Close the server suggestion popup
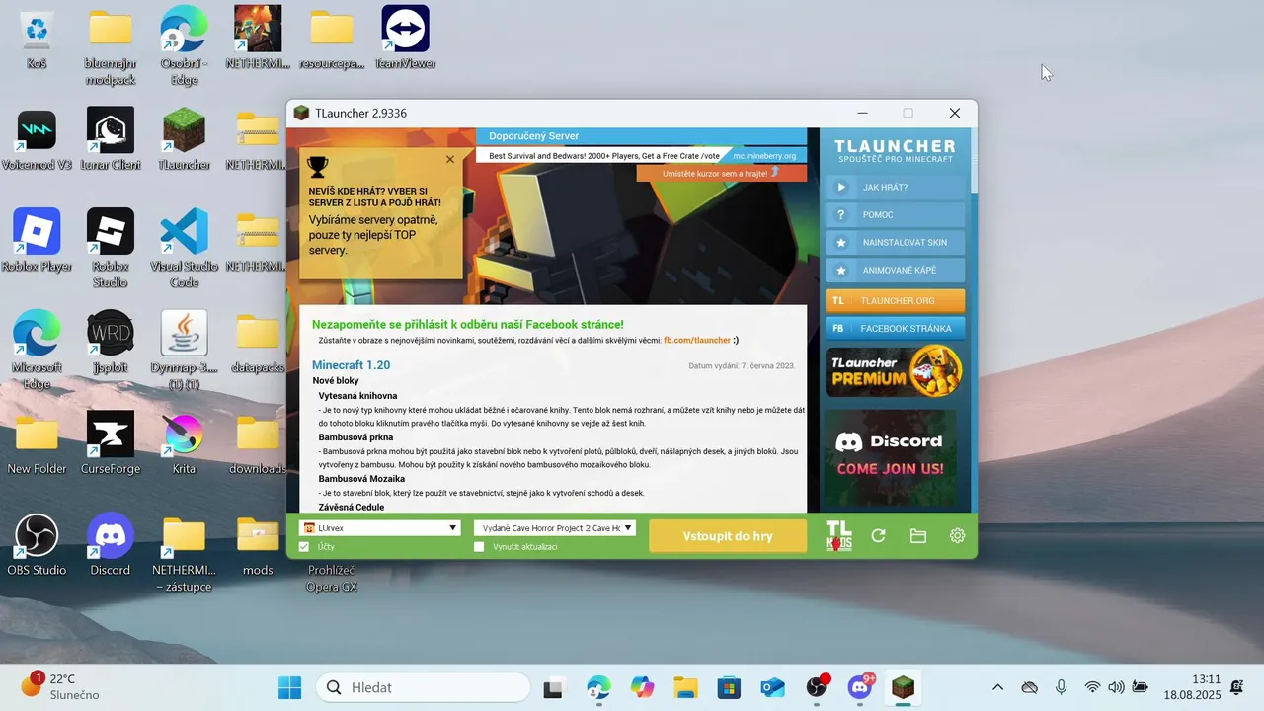This screenshot has height=711, width=1264. [x=450, y=159]
